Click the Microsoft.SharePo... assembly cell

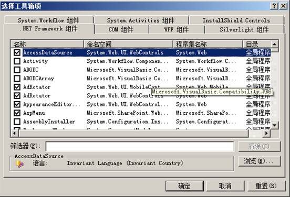[206, 113]
